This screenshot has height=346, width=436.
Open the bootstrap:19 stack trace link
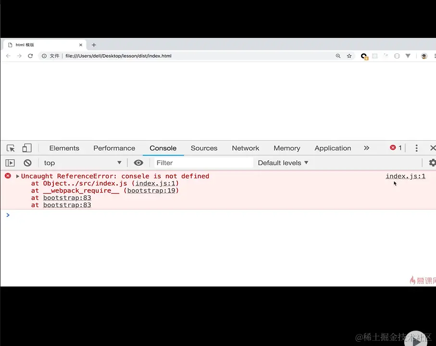click(151, 191)
